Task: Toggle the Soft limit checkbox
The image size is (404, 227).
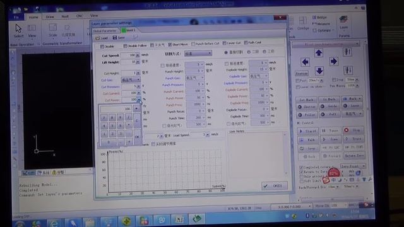Action: [x=302, y=181]
